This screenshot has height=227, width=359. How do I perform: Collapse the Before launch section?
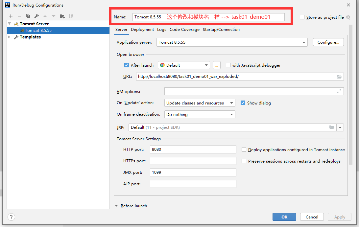(116, 206)
